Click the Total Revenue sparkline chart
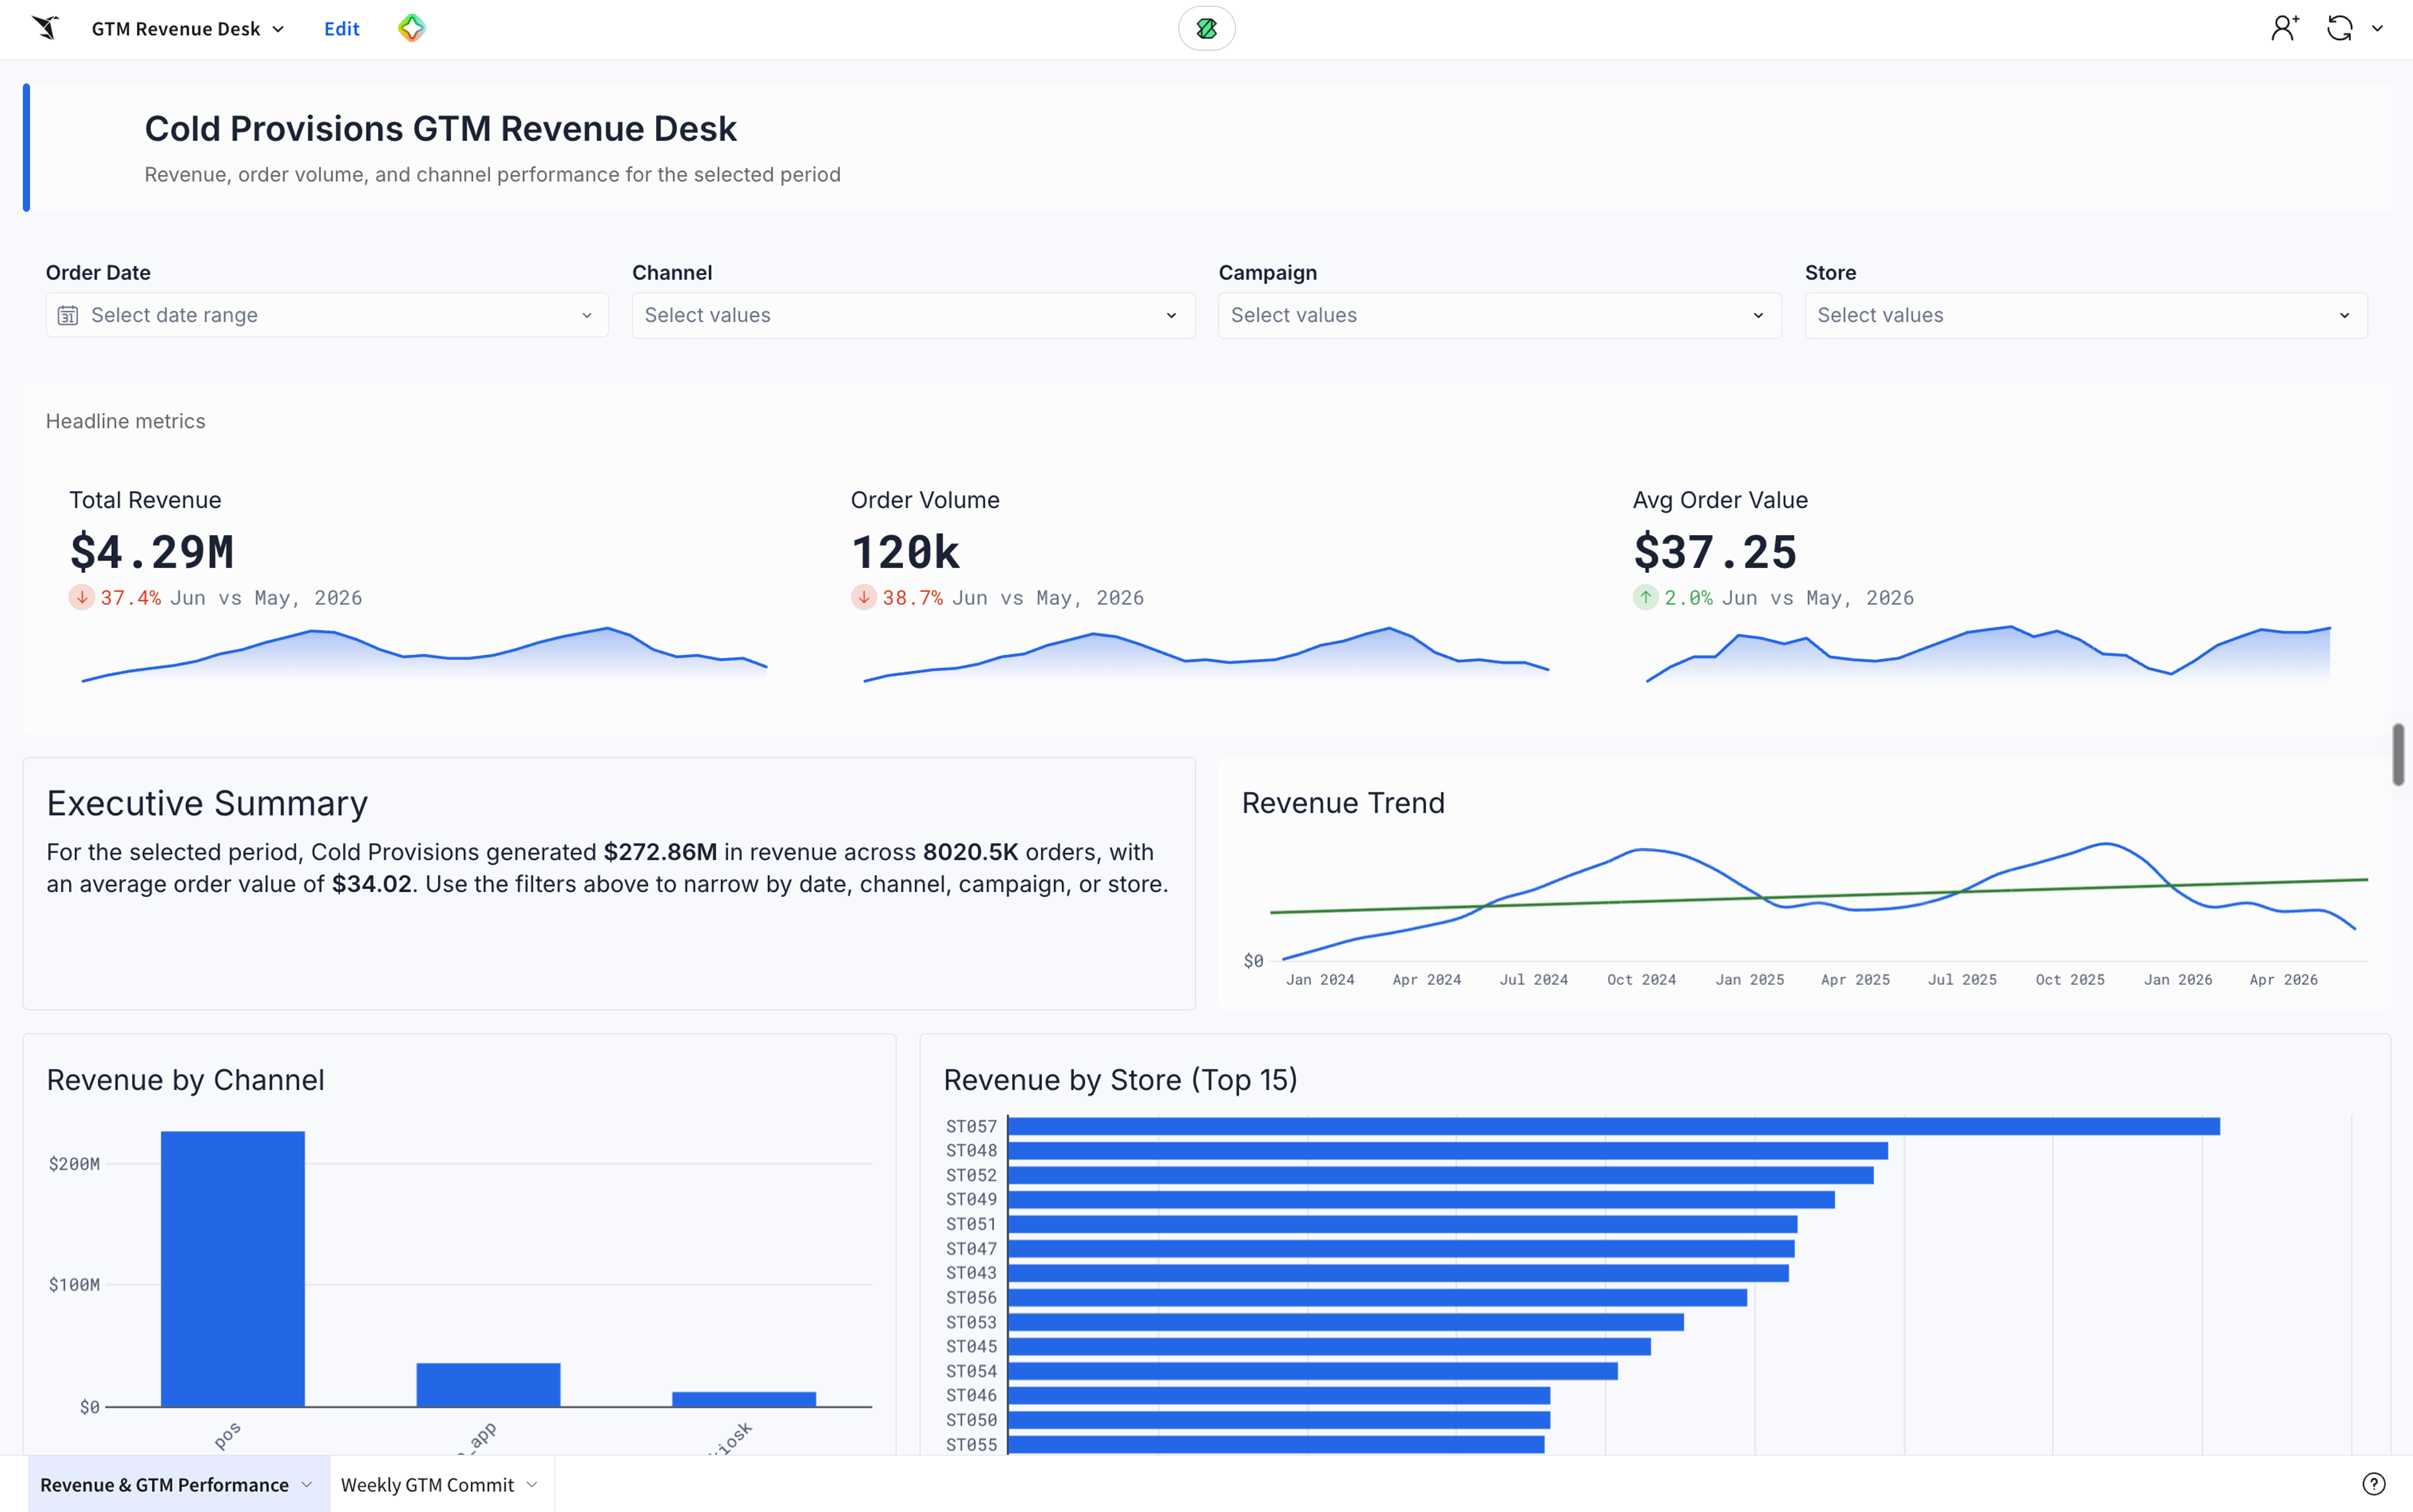The image size is (2413, 1512). [x=424, y=655]
